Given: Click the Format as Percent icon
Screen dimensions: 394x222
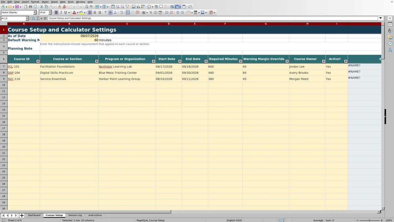Looking at the screenshot, I should click(x=151, y=12).
